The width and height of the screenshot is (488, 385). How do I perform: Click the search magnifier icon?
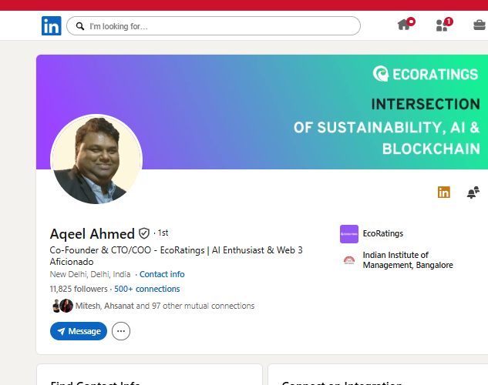[80, 26]
